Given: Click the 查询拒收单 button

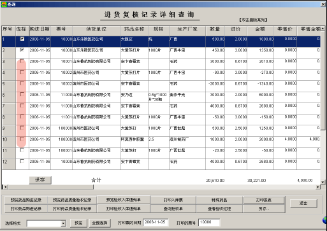Looking at the screenshot, I should point(173,209).
